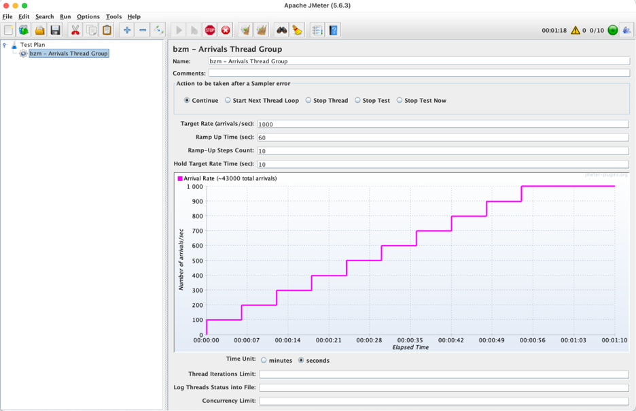
Task: Save the test plan with floppy icon
Action: coord(56,30)
